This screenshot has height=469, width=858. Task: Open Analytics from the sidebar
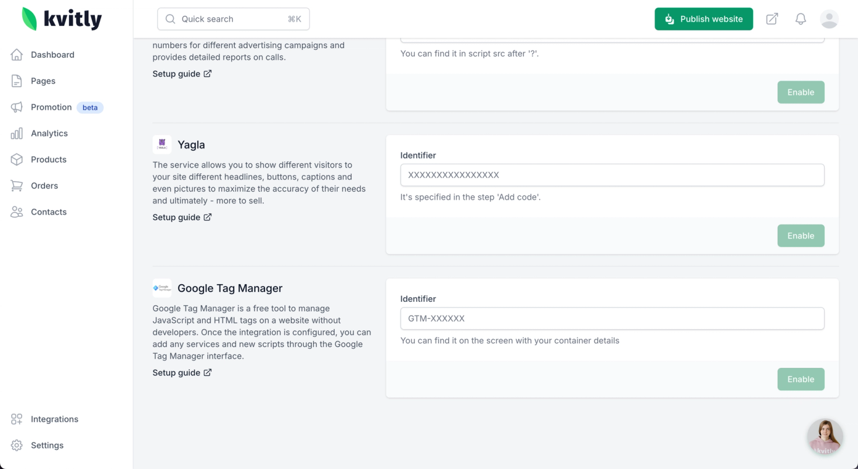49,133
